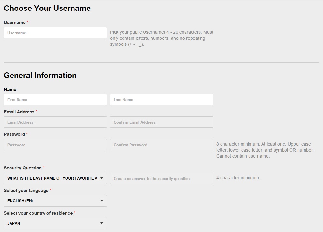Click the General Information heading
323x232 pixels.
click(x=40, y=75)
